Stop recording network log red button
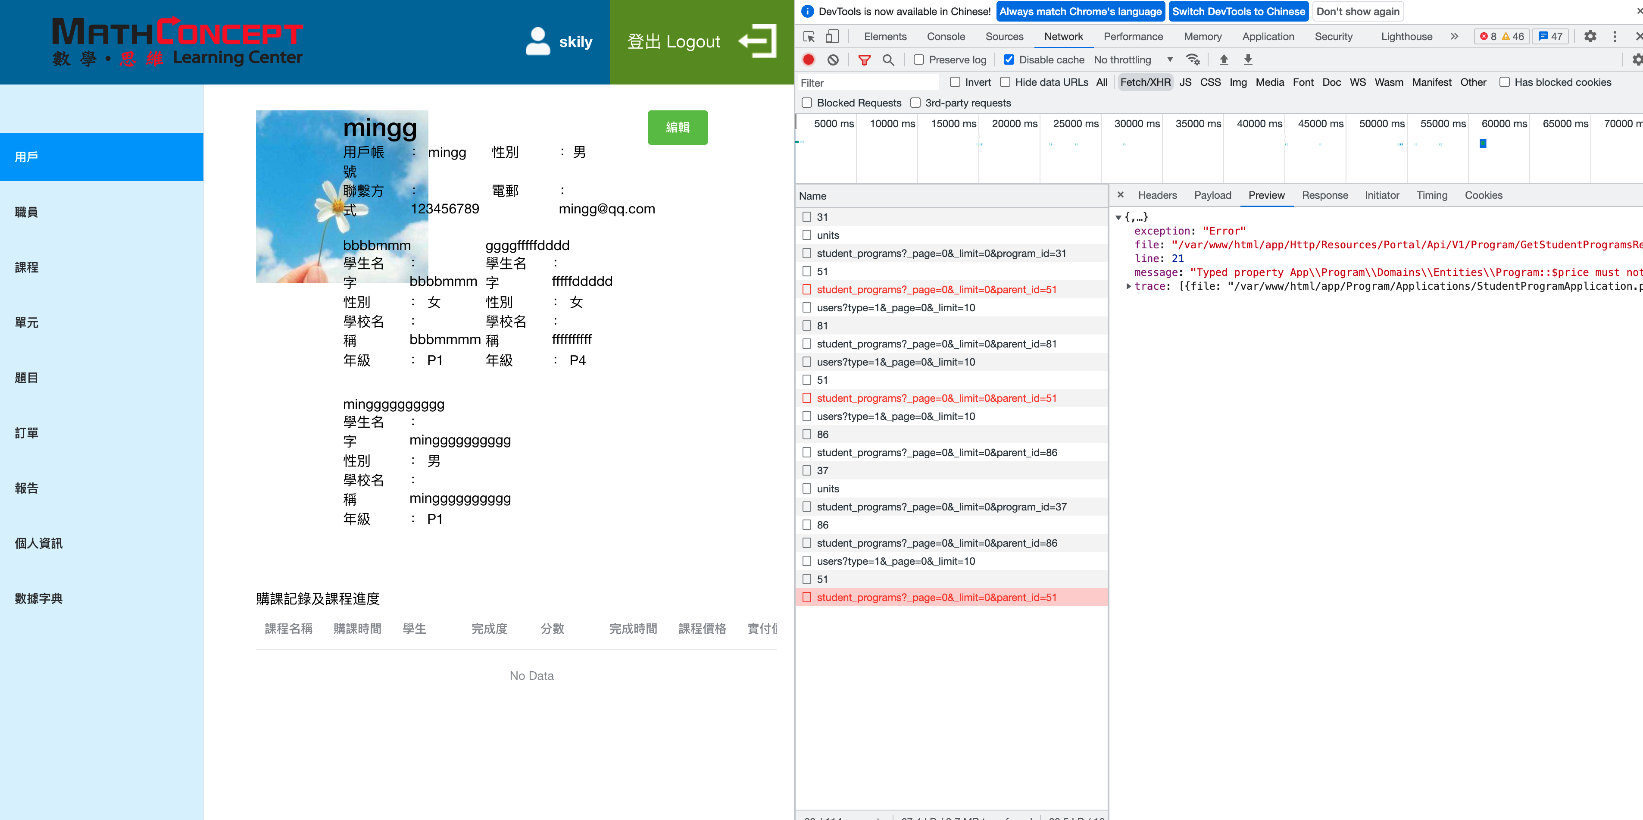Image resolution: width=1643 pixels, height=820 pixels. [x=808, y=59]
